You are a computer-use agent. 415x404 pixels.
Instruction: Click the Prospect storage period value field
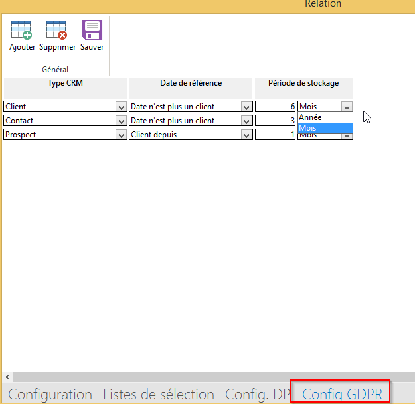pyautogui.click(x=276, y=135)
